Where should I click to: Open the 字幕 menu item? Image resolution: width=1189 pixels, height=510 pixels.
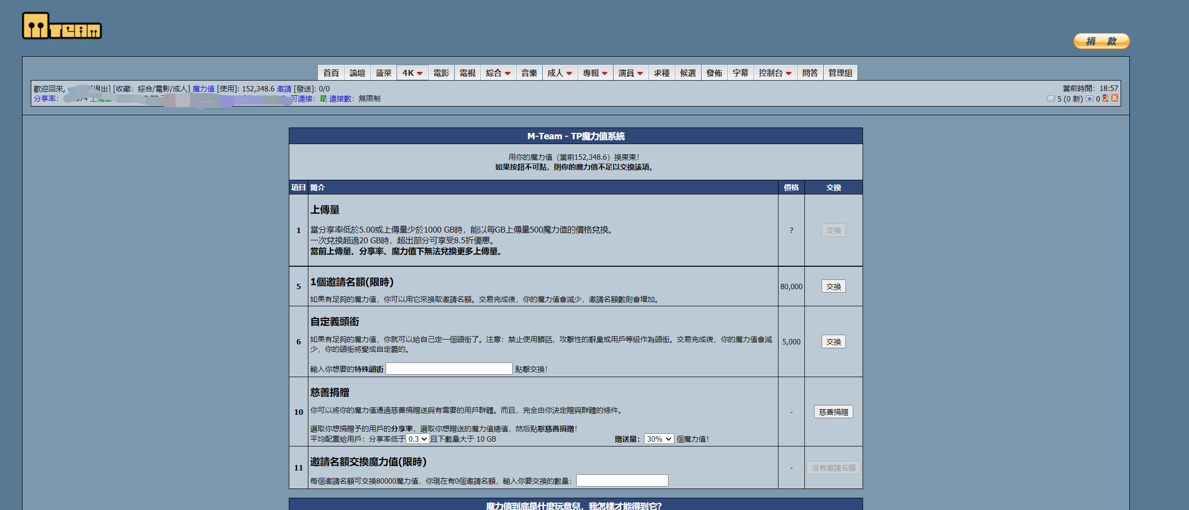(740, 73)
